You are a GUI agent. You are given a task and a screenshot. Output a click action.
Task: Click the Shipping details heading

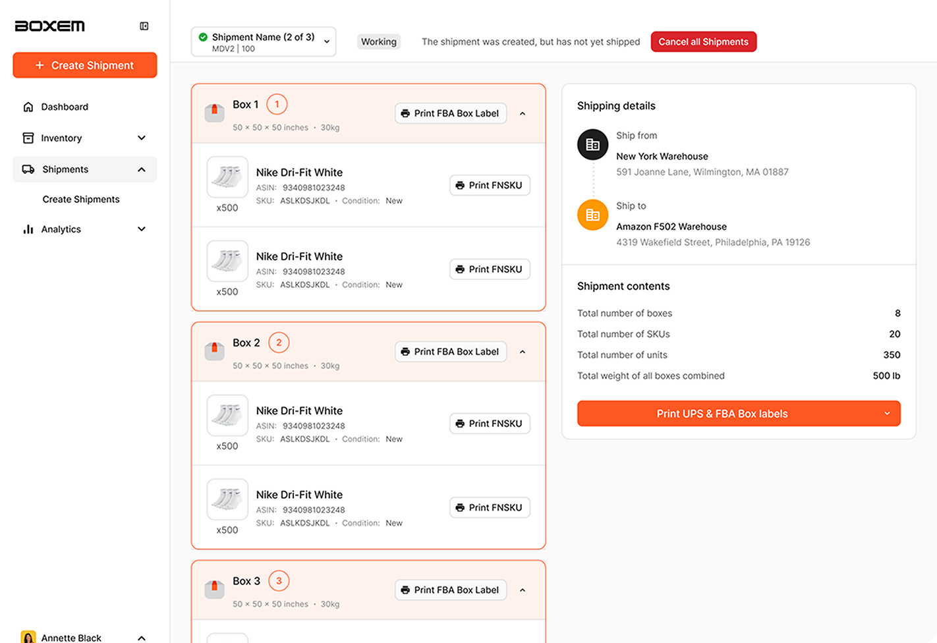coord(616,105)
